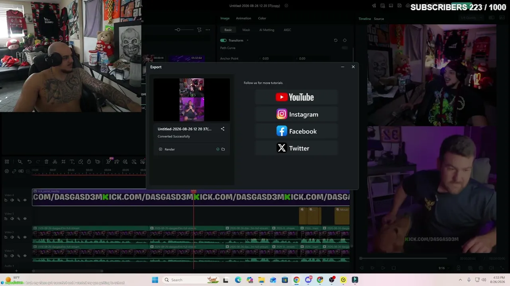Viewport: 510px width, 286px height.
Task: Open File Explorer from the taskbar
Action: click(x=261, y=280)
